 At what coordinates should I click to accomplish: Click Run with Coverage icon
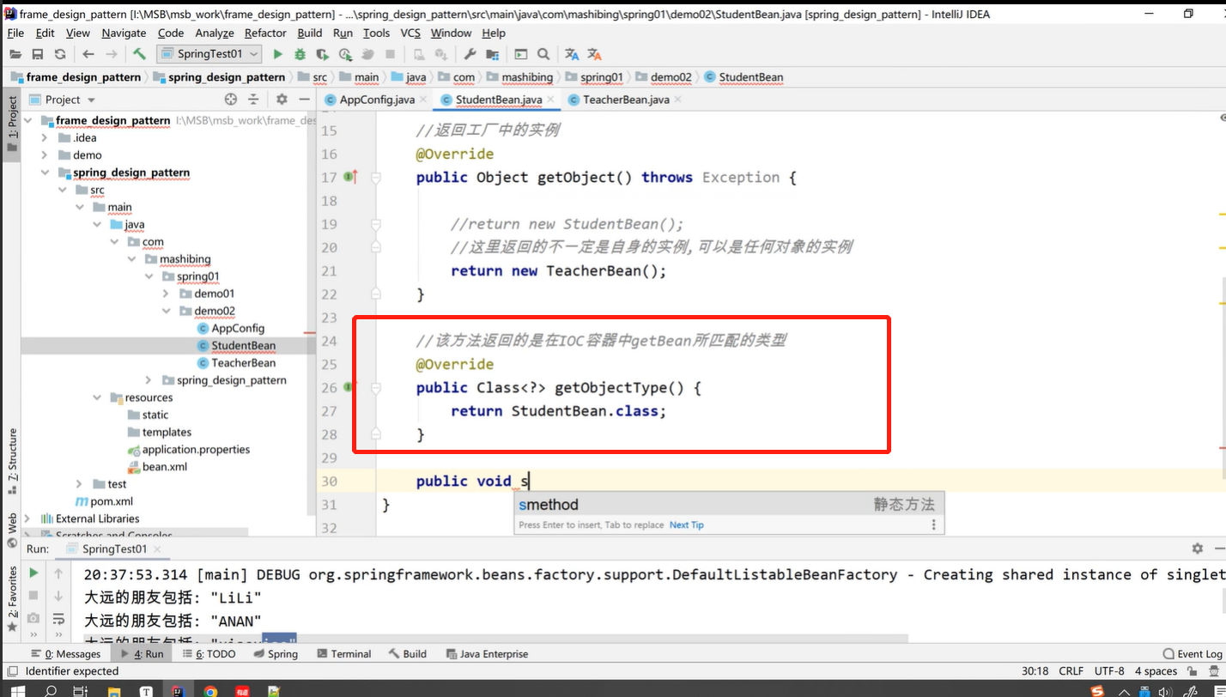click(322, 54)
